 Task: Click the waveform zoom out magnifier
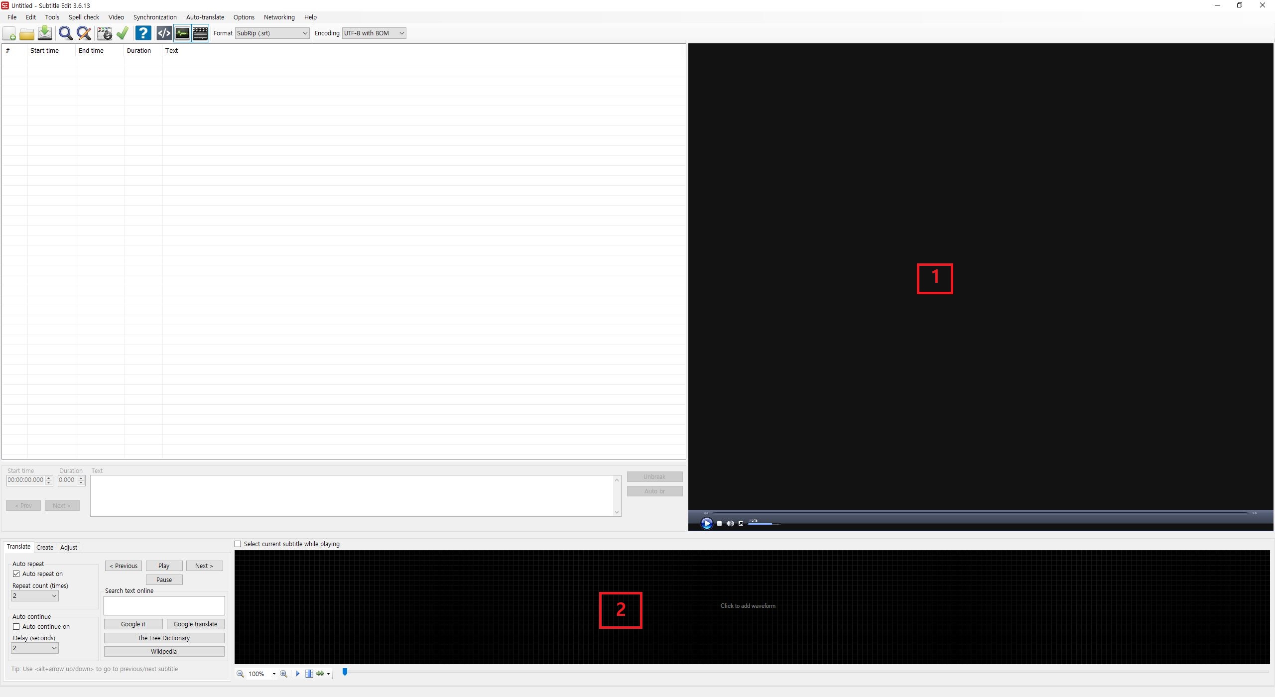[x=240, y=674]
